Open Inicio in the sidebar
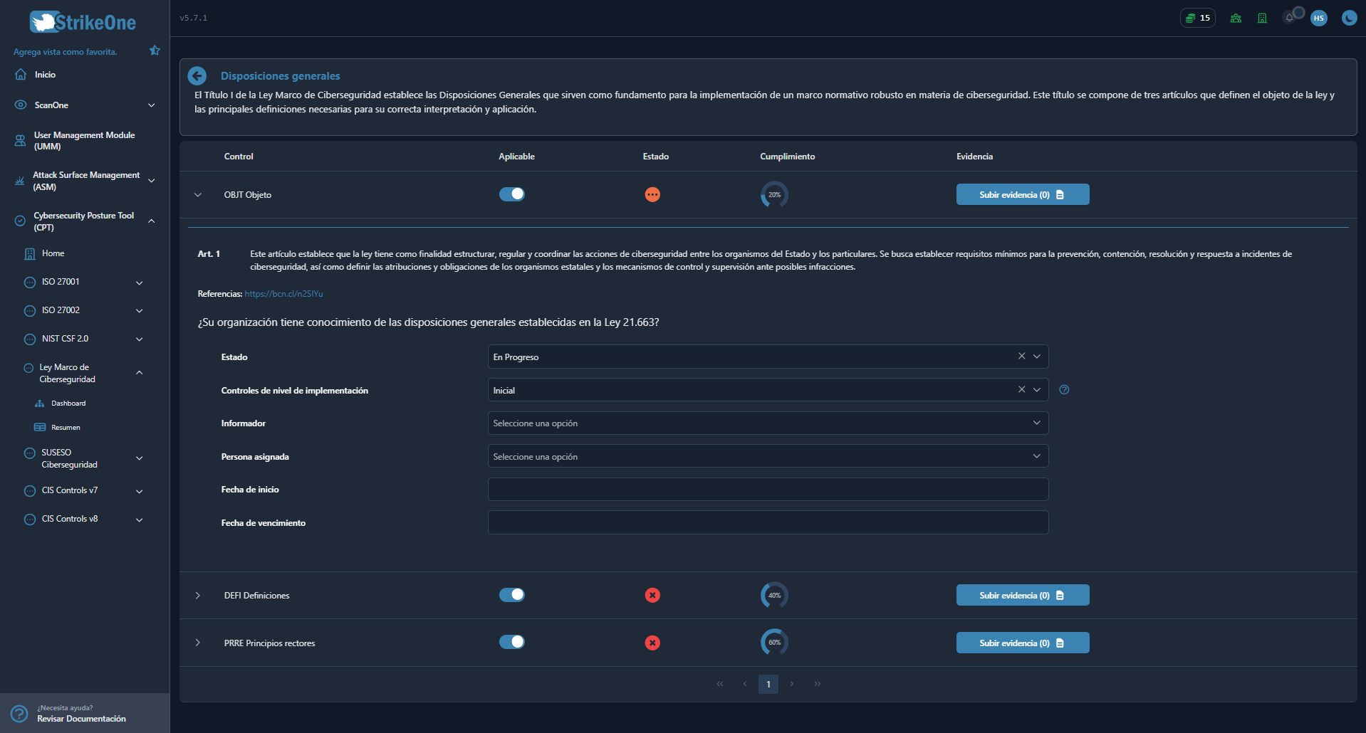 click(x=45, y=75)
